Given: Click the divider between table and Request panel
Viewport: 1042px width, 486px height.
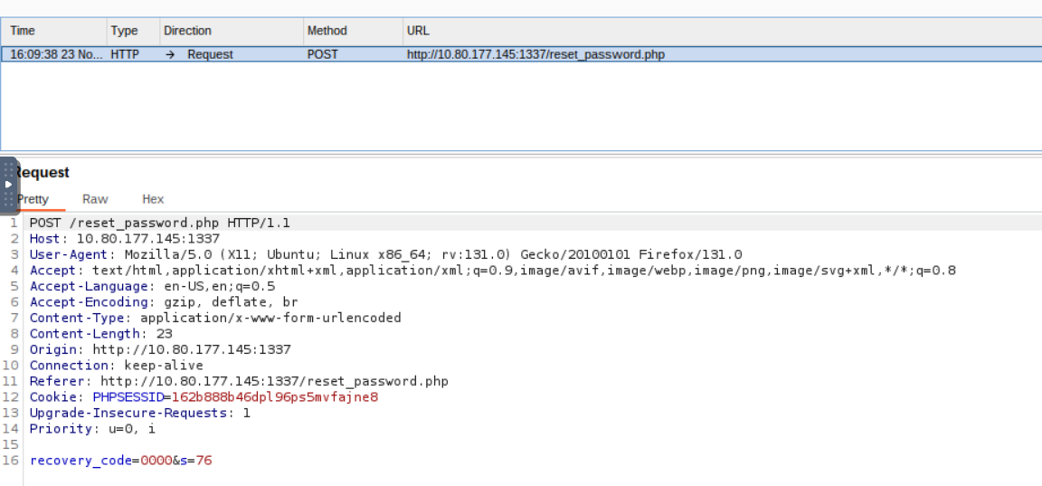Looking at the screenshot, I should (521, 152).
